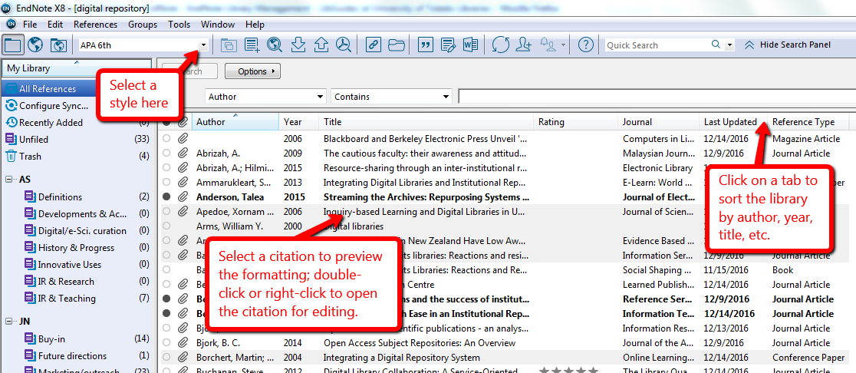Switch to Integrated Library & Online mode
The width and height of the screenshot is (856, 373).
[x=58, y=45]
